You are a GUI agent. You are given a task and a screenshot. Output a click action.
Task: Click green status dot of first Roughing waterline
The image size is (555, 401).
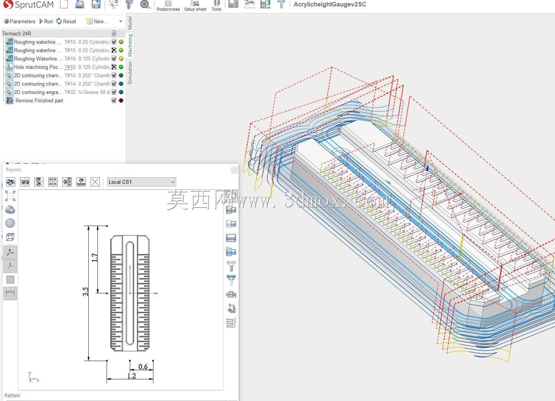[x=121, y=42]
